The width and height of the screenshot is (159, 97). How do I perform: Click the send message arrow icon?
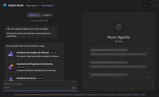click(x=74, y=88)
